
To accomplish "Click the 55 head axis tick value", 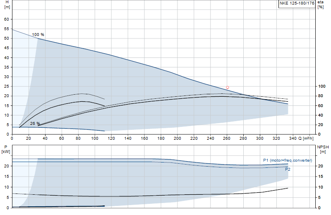I will 7,29.
